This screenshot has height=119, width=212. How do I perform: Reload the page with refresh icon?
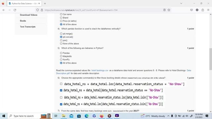(x=15, y=10)
